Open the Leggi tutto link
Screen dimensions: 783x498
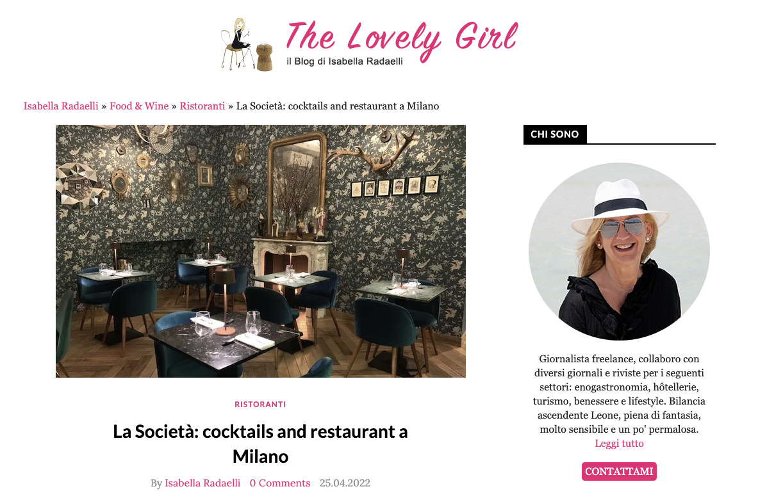click(619, 444)
